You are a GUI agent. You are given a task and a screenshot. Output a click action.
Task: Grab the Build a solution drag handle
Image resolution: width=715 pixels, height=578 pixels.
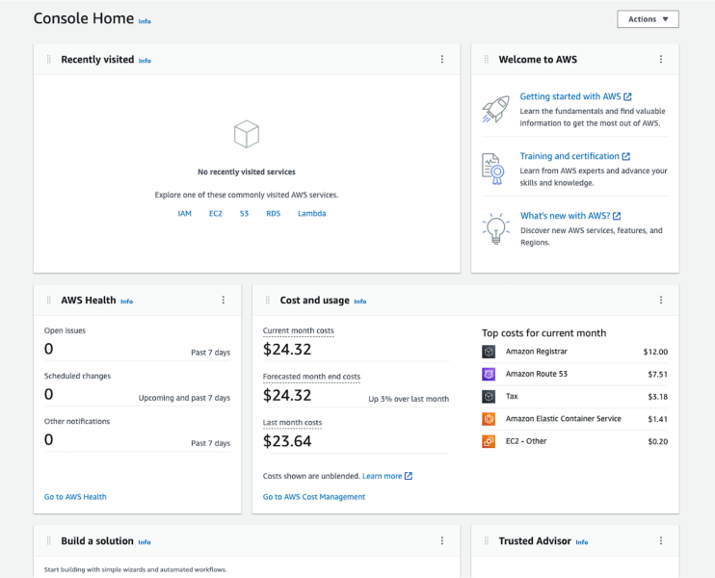(x=49, y=540)
